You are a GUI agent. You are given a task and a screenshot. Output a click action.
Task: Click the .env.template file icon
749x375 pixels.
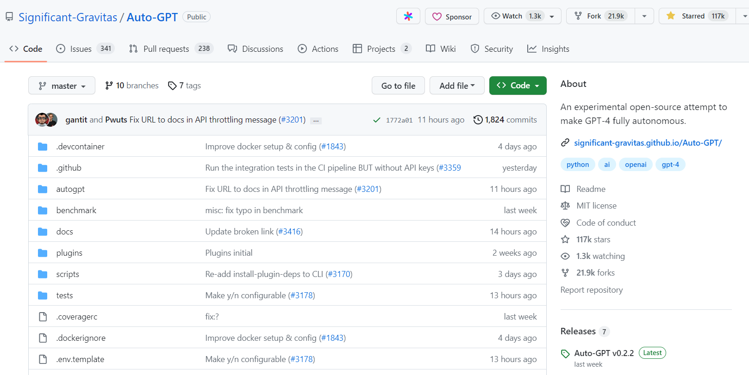click(43, 359)
